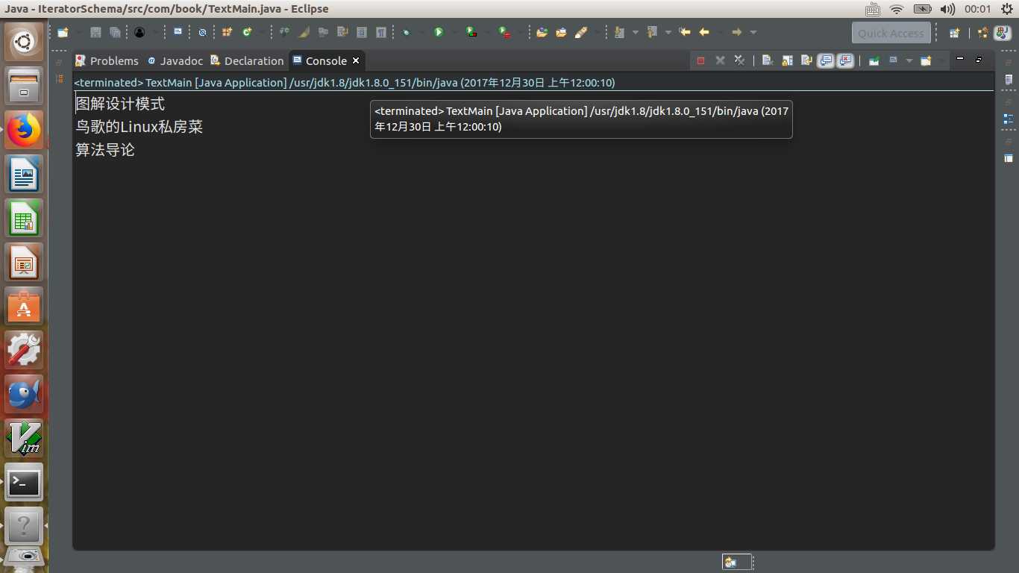Viewport: 1019px width, 573px height.
Task: Click the Open Type folder icon
Action: 542,32
